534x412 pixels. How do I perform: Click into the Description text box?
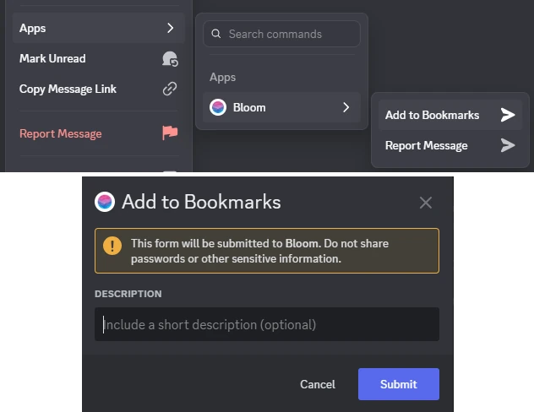pos(267,324)
